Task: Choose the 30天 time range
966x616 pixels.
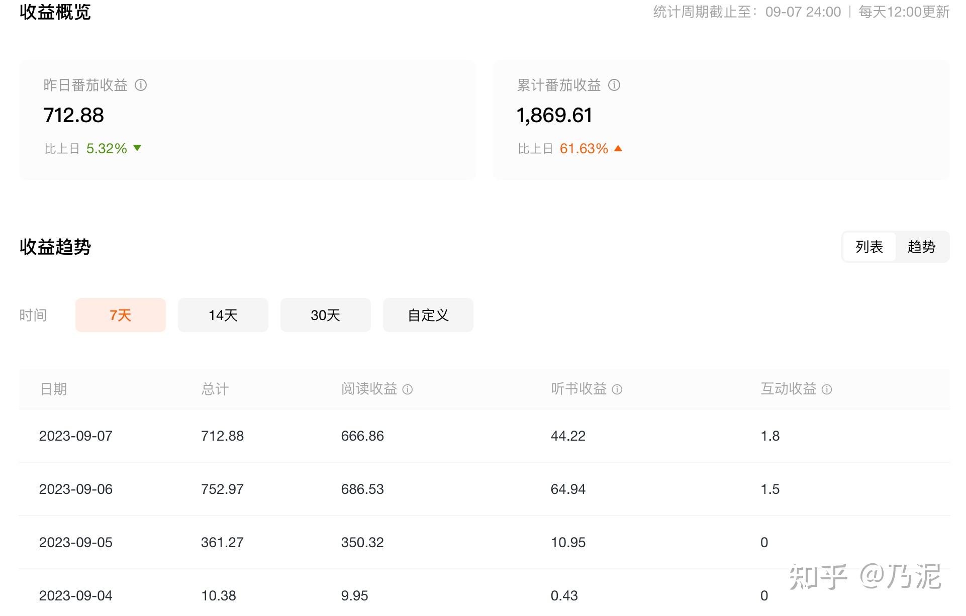Action: pyautogui.click(x=326, y=315)
